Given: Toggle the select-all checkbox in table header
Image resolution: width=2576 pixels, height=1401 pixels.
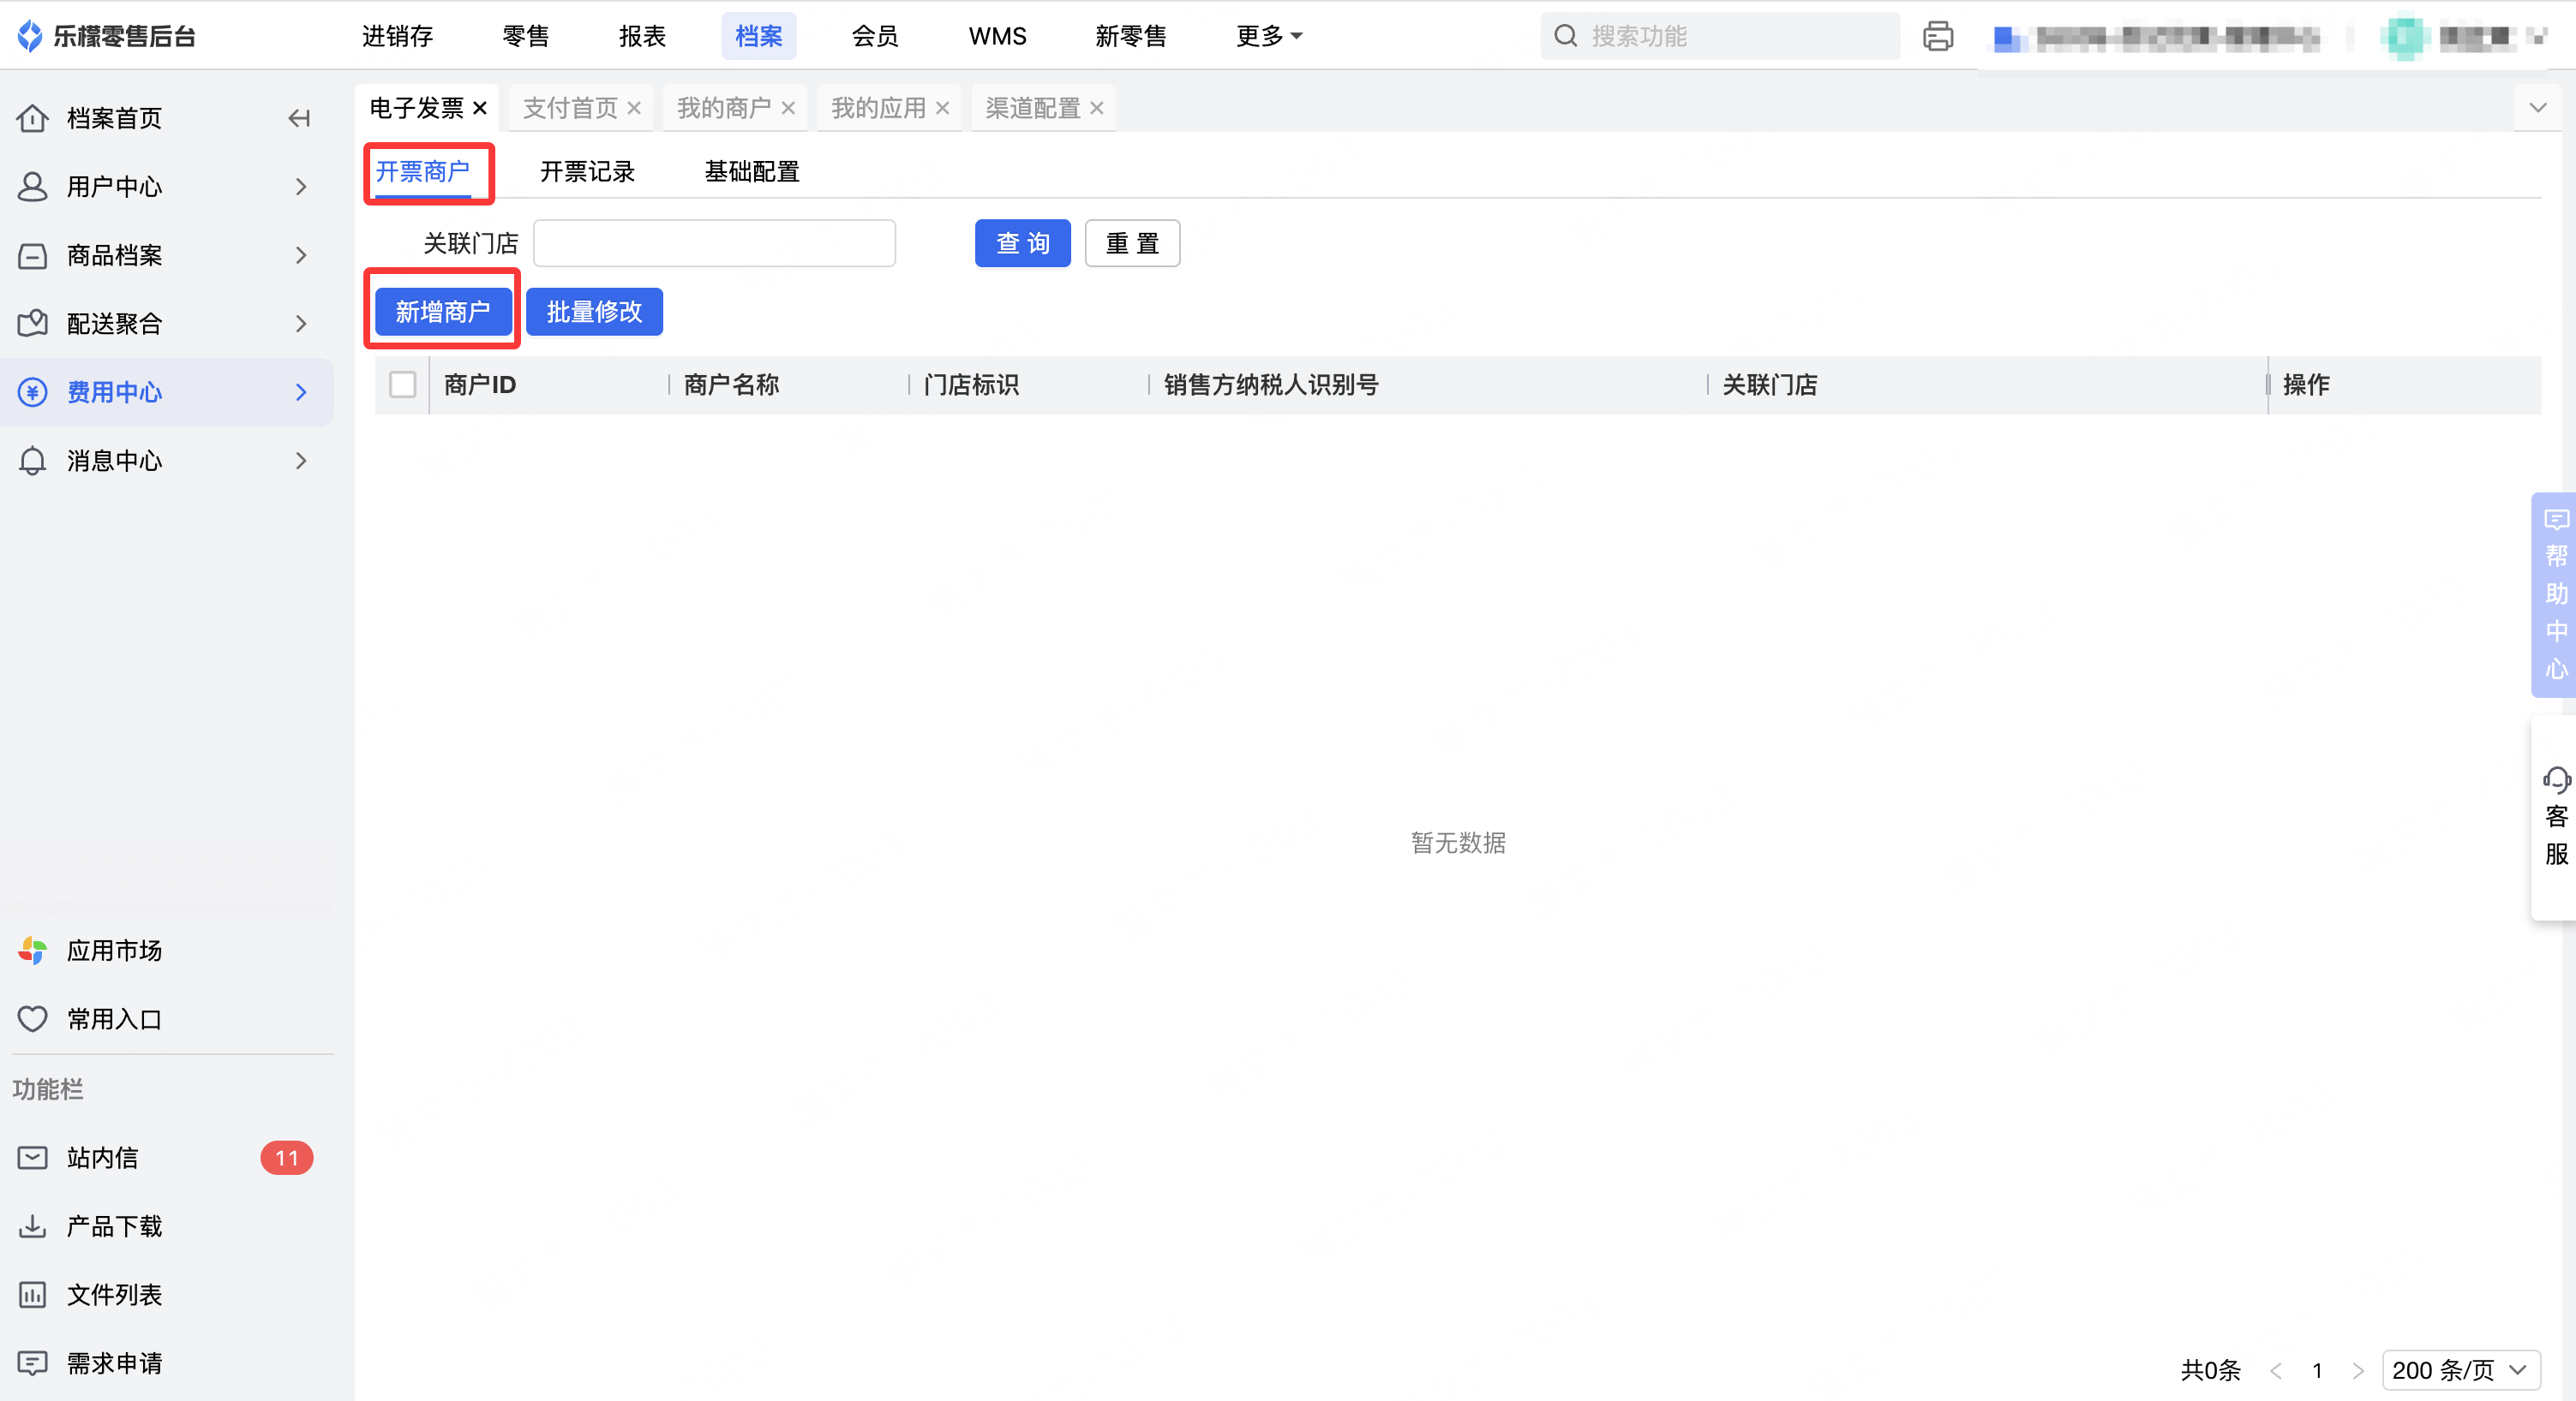Looking at the screenshot, I should click(x=402, y=385).
